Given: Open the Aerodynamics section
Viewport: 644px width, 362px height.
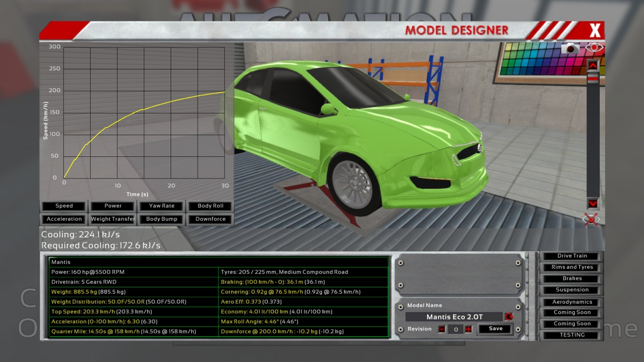Looking at the screenshot, I should [x=572, y=302].
